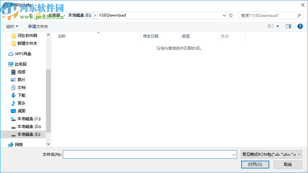Viewport: 308px width, 173px height.
Task: Select 本地磁盘 (C:) drive
Action: tap(29, 119)
